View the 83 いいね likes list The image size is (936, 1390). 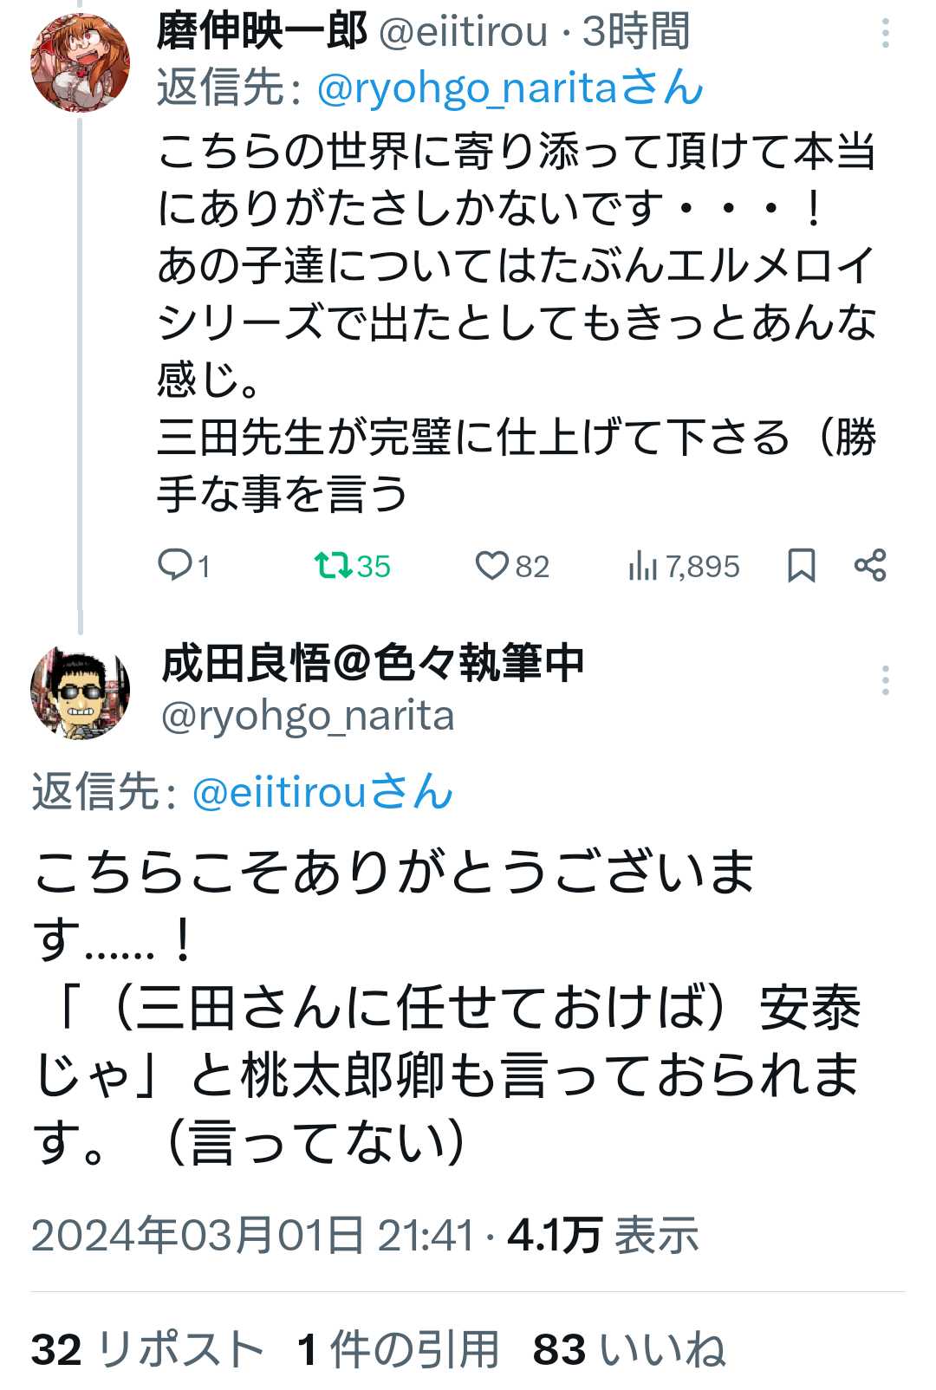(629, 1349)
